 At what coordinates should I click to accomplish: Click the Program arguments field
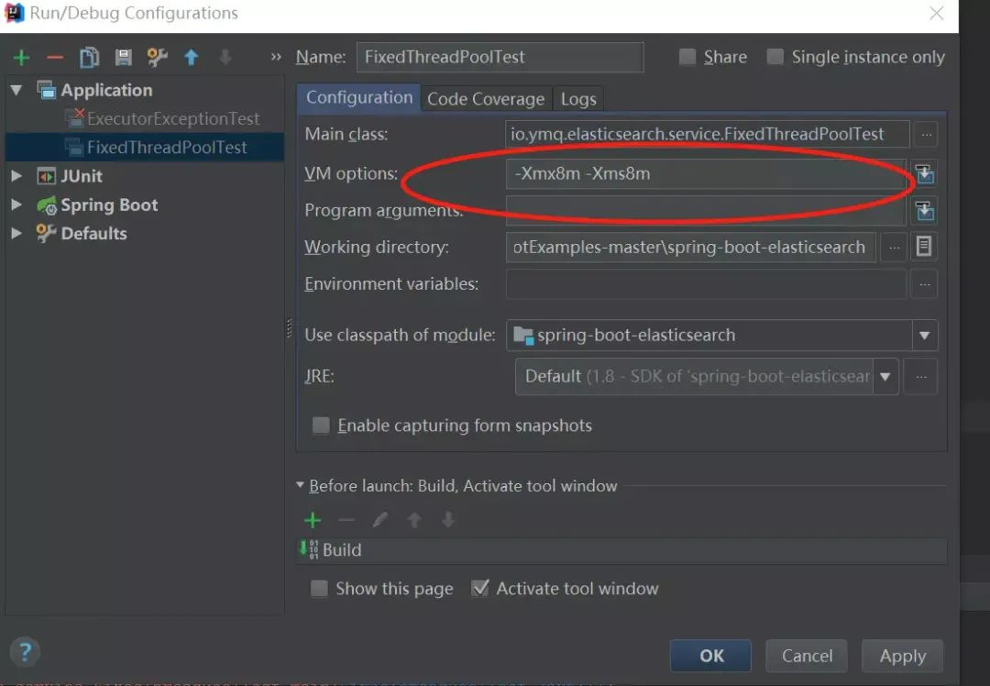(x=706, y=210)
